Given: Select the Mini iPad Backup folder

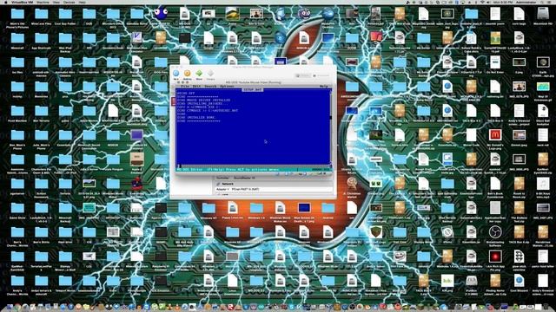Looking at the screenshot, I should coord(65,38).
